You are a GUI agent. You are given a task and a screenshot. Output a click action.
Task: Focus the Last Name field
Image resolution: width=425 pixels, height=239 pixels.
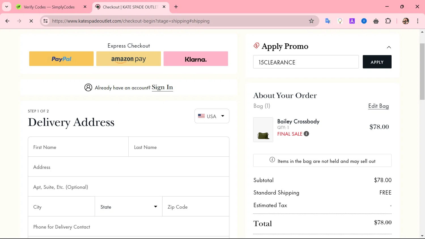[x=179, y=147]
